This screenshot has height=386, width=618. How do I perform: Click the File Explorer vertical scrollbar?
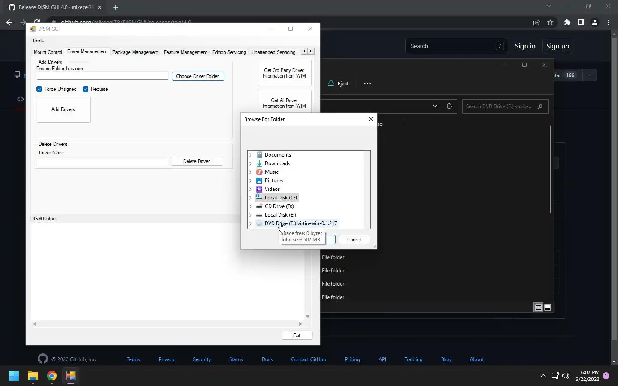(550, 169)
